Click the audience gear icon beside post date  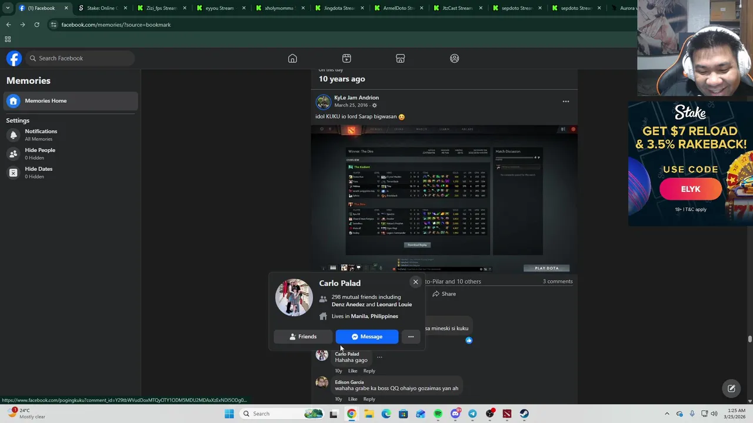374,105
